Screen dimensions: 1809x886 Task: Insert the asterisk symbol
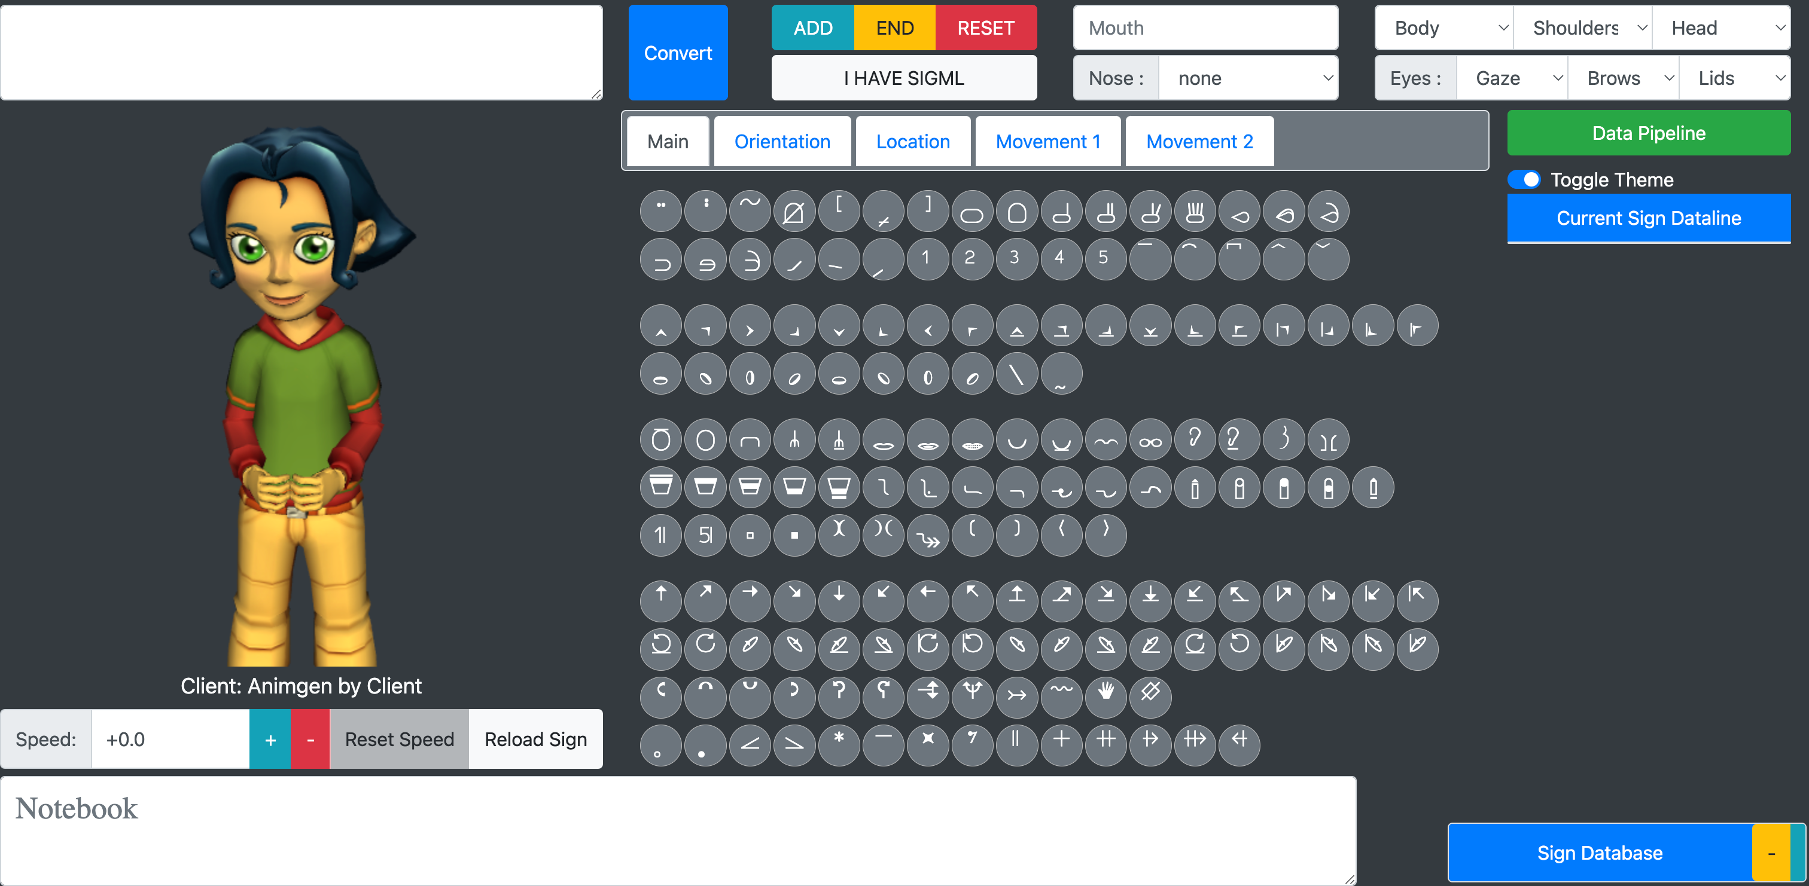pyautogui.click(x=839, y=744)
